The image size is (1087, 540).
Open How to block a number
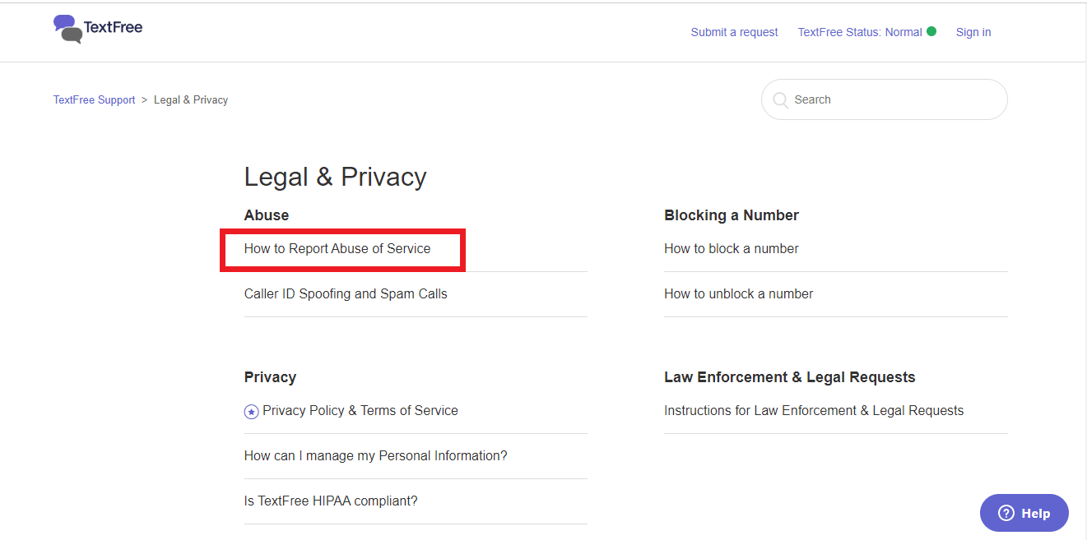tap(732, 248)
